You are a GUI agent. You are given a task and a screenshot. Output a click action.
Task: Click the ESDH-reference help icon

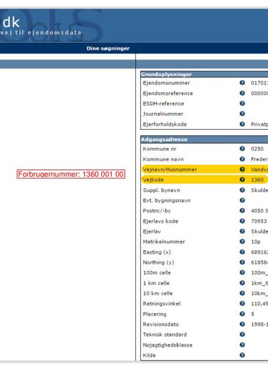pos(242,103)
